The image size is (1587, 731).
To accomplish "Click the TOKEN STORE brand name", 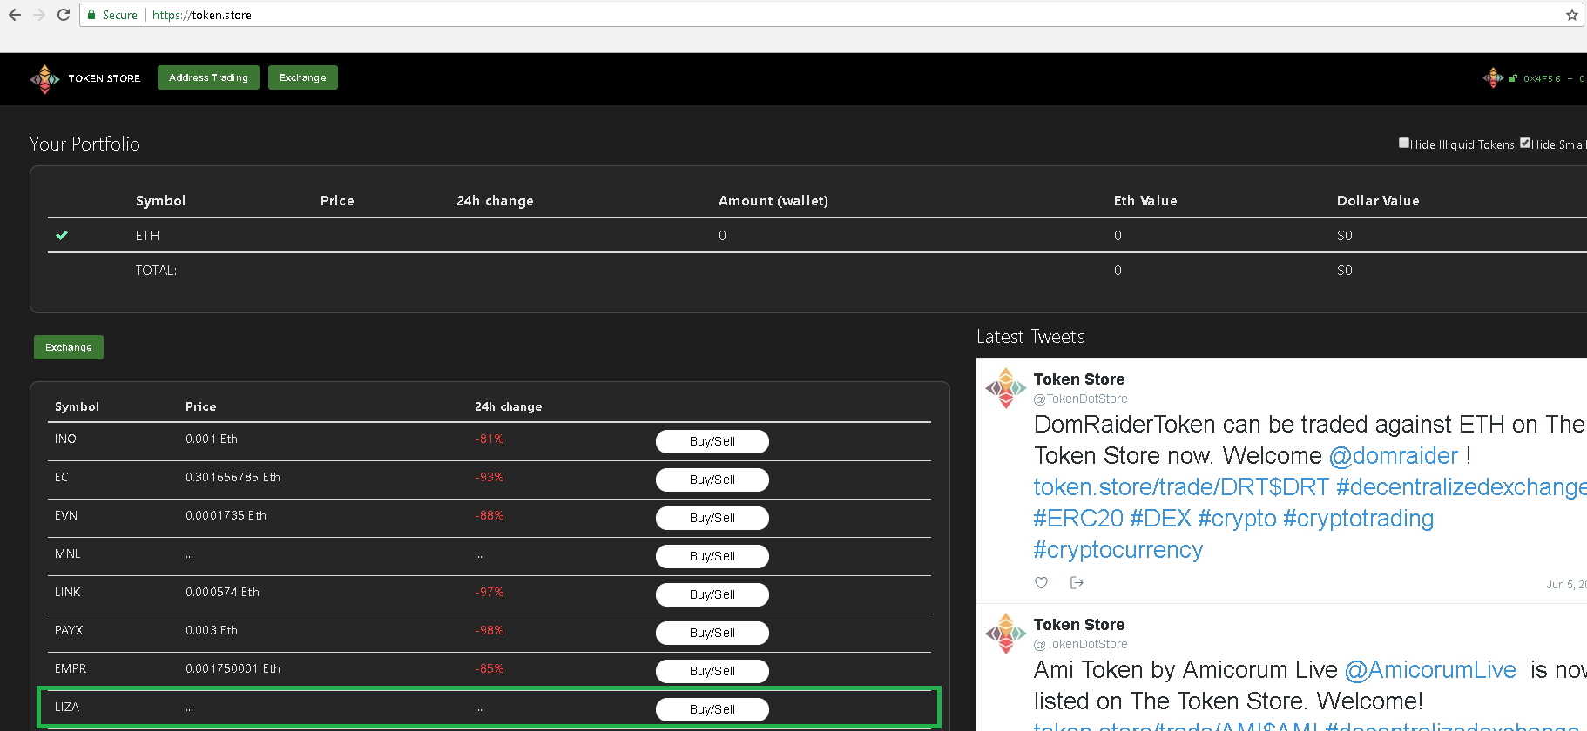I will coord(105,78).
